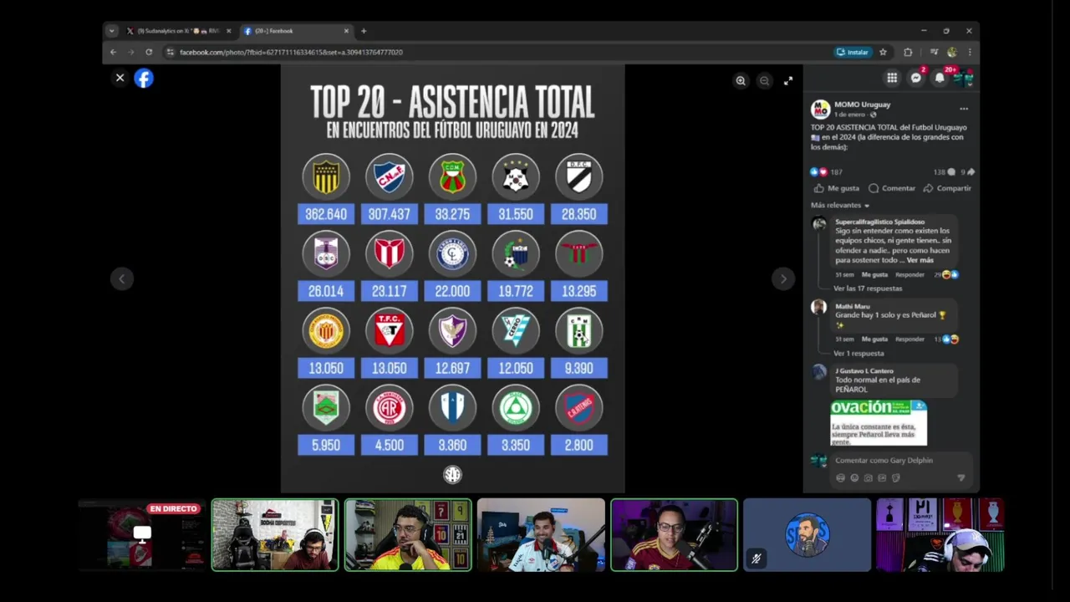Viewport: 1070px width, 602px height.
Task: Open Mathi Maru's profile
Action: 852,307
